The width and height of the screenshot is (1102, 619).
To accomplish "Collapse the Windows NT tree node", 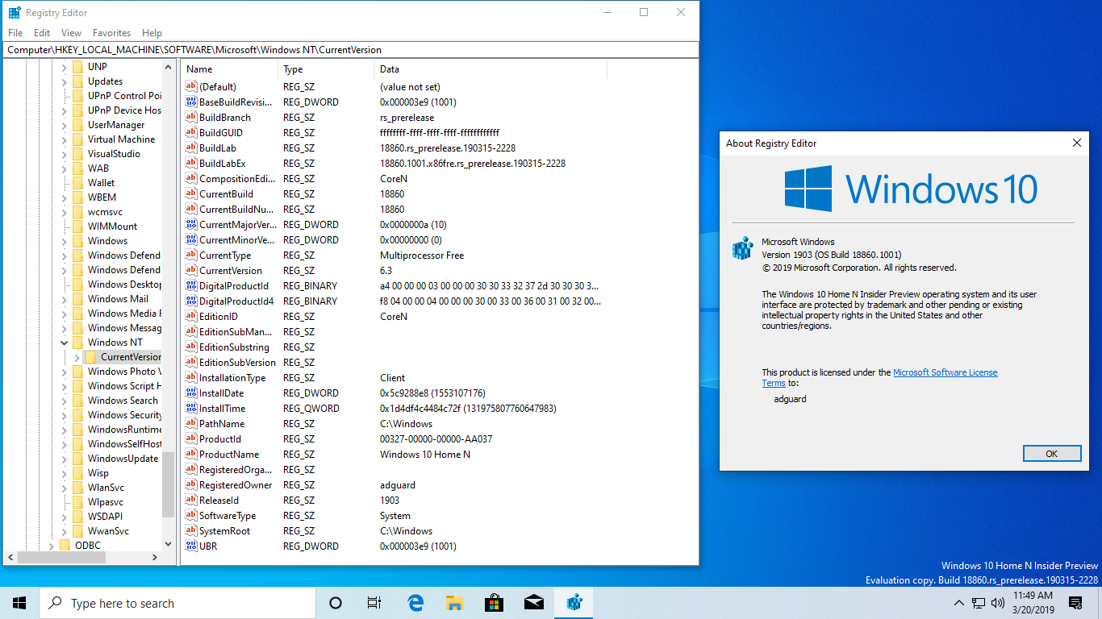I will pos(65,343).
